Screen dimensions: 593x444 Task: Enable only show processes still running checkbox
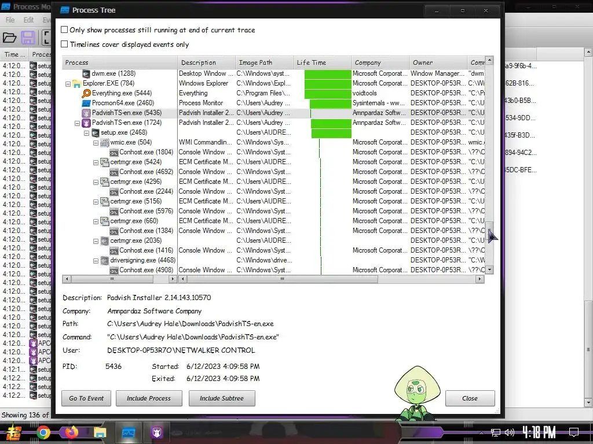(x=65, y=29)
